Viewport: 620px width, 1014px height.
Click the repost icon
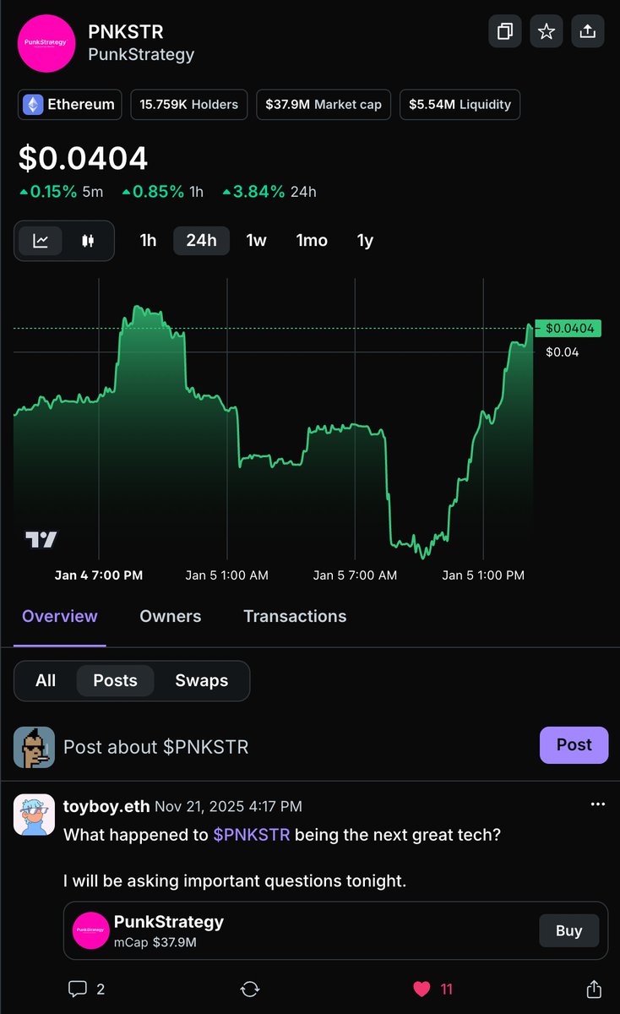tap(250, 989)
